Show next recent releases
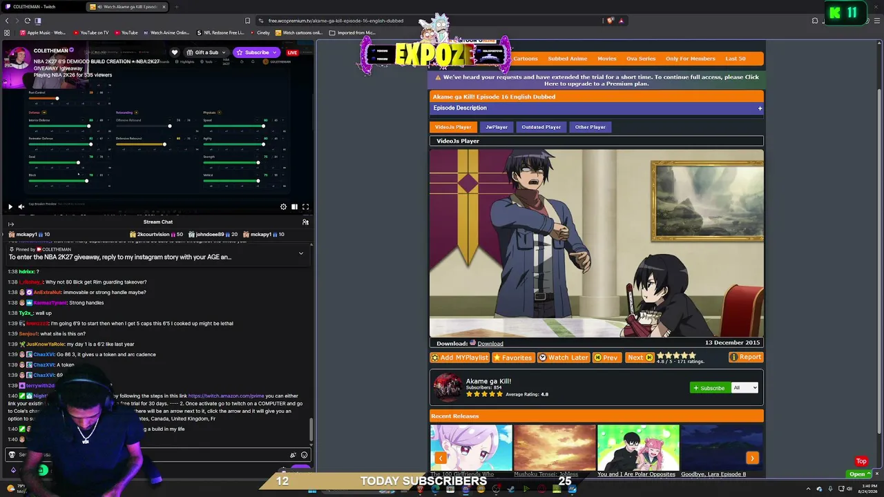This screenshot has height=497, width=884. [x=752, y=458]
